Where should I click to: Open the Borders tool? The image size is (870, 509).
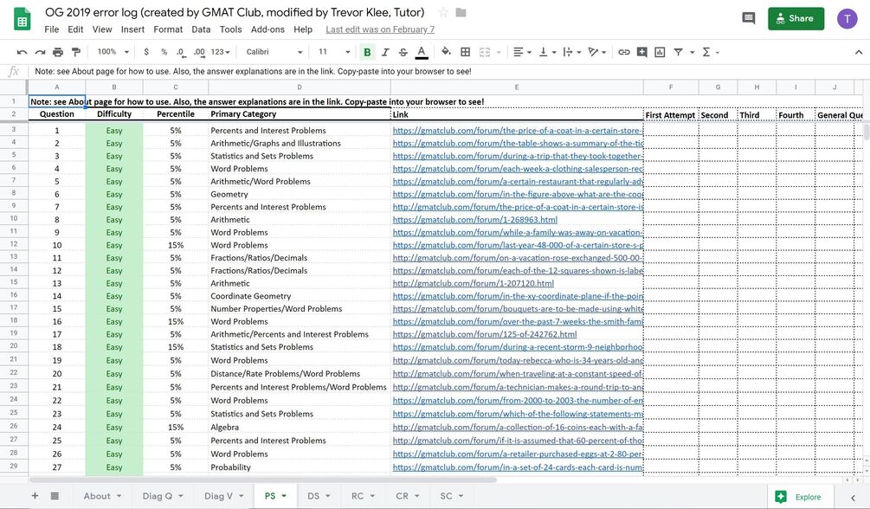466,52
